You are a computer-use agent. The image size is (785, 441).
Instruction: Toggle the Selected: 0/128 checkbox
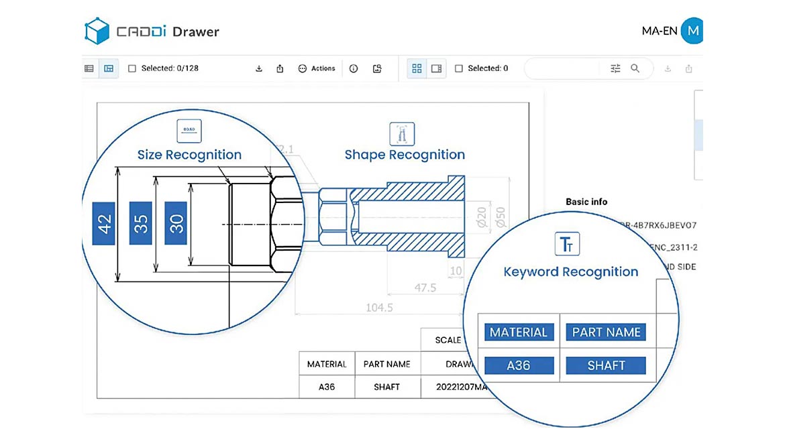[x=132, y=68]
